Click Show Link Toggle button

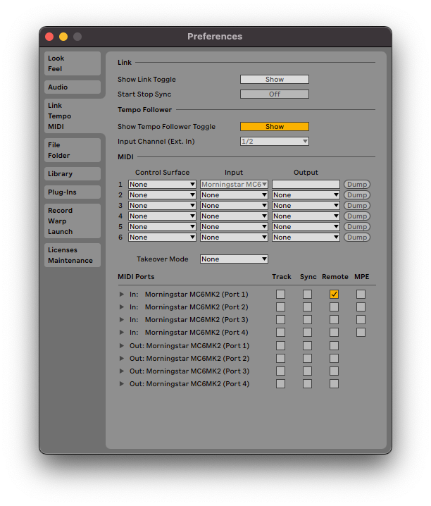(274, 80)
